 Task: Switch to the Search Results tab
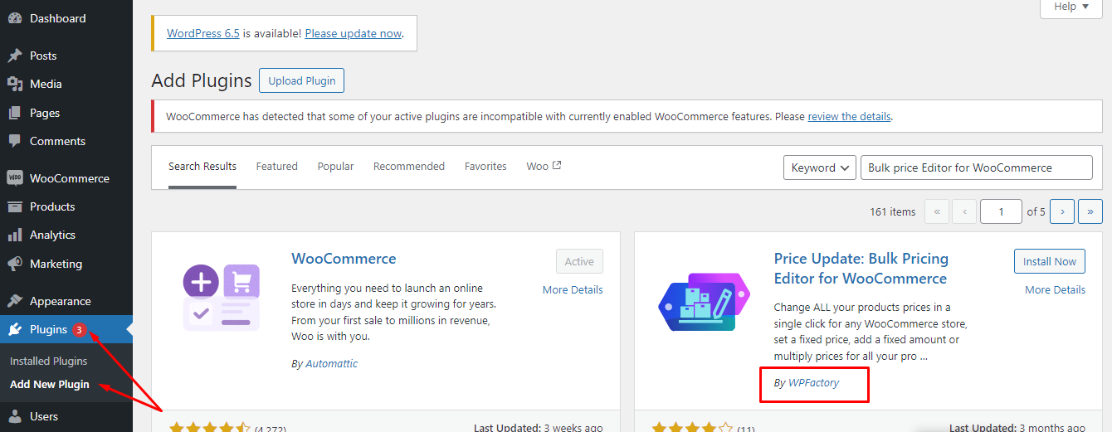tap(202, 166)
